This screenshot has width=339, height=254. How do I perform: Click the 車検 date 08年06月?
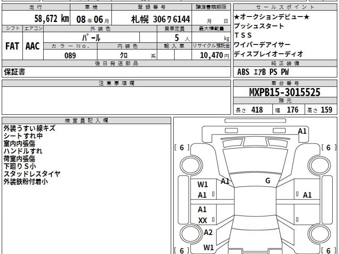(x=93, y=19)
